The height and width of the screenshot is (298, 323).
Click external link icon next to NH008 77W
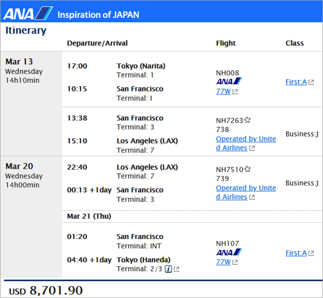(235, 91)
